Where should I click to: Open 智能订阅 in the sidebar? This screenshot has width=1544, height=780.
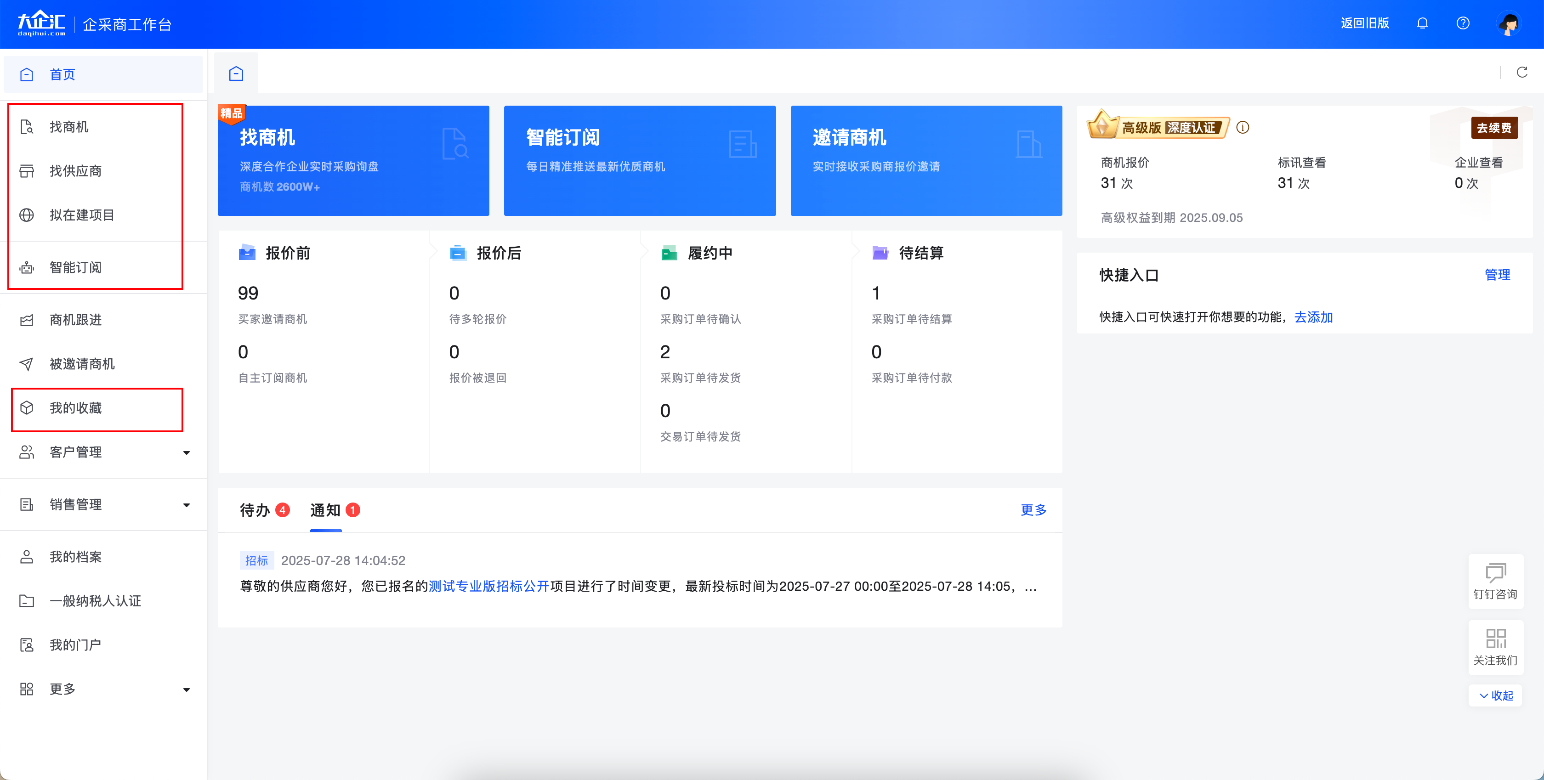point(76,267)
